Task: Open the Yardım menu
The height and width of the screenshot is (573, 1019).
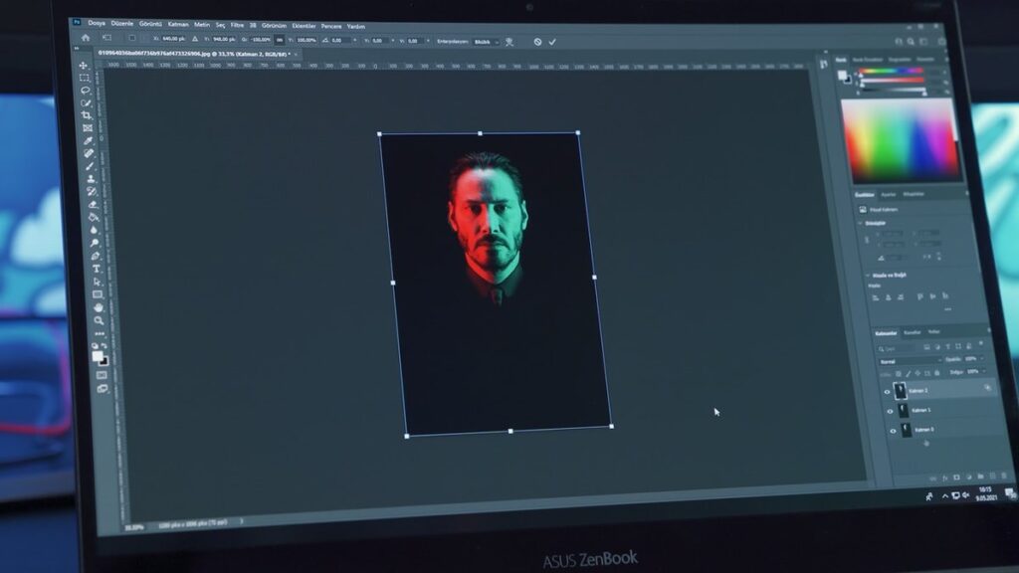Action: tap(355, 27)
